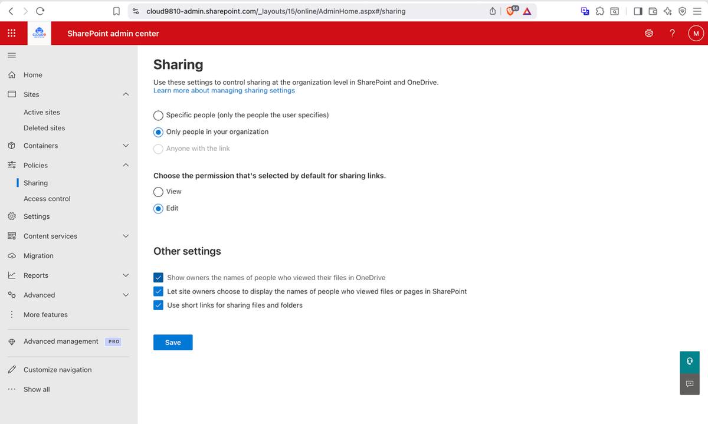Open the Sharing policy page
Viewport: 708px width, 424px height.
click(35, 183)
